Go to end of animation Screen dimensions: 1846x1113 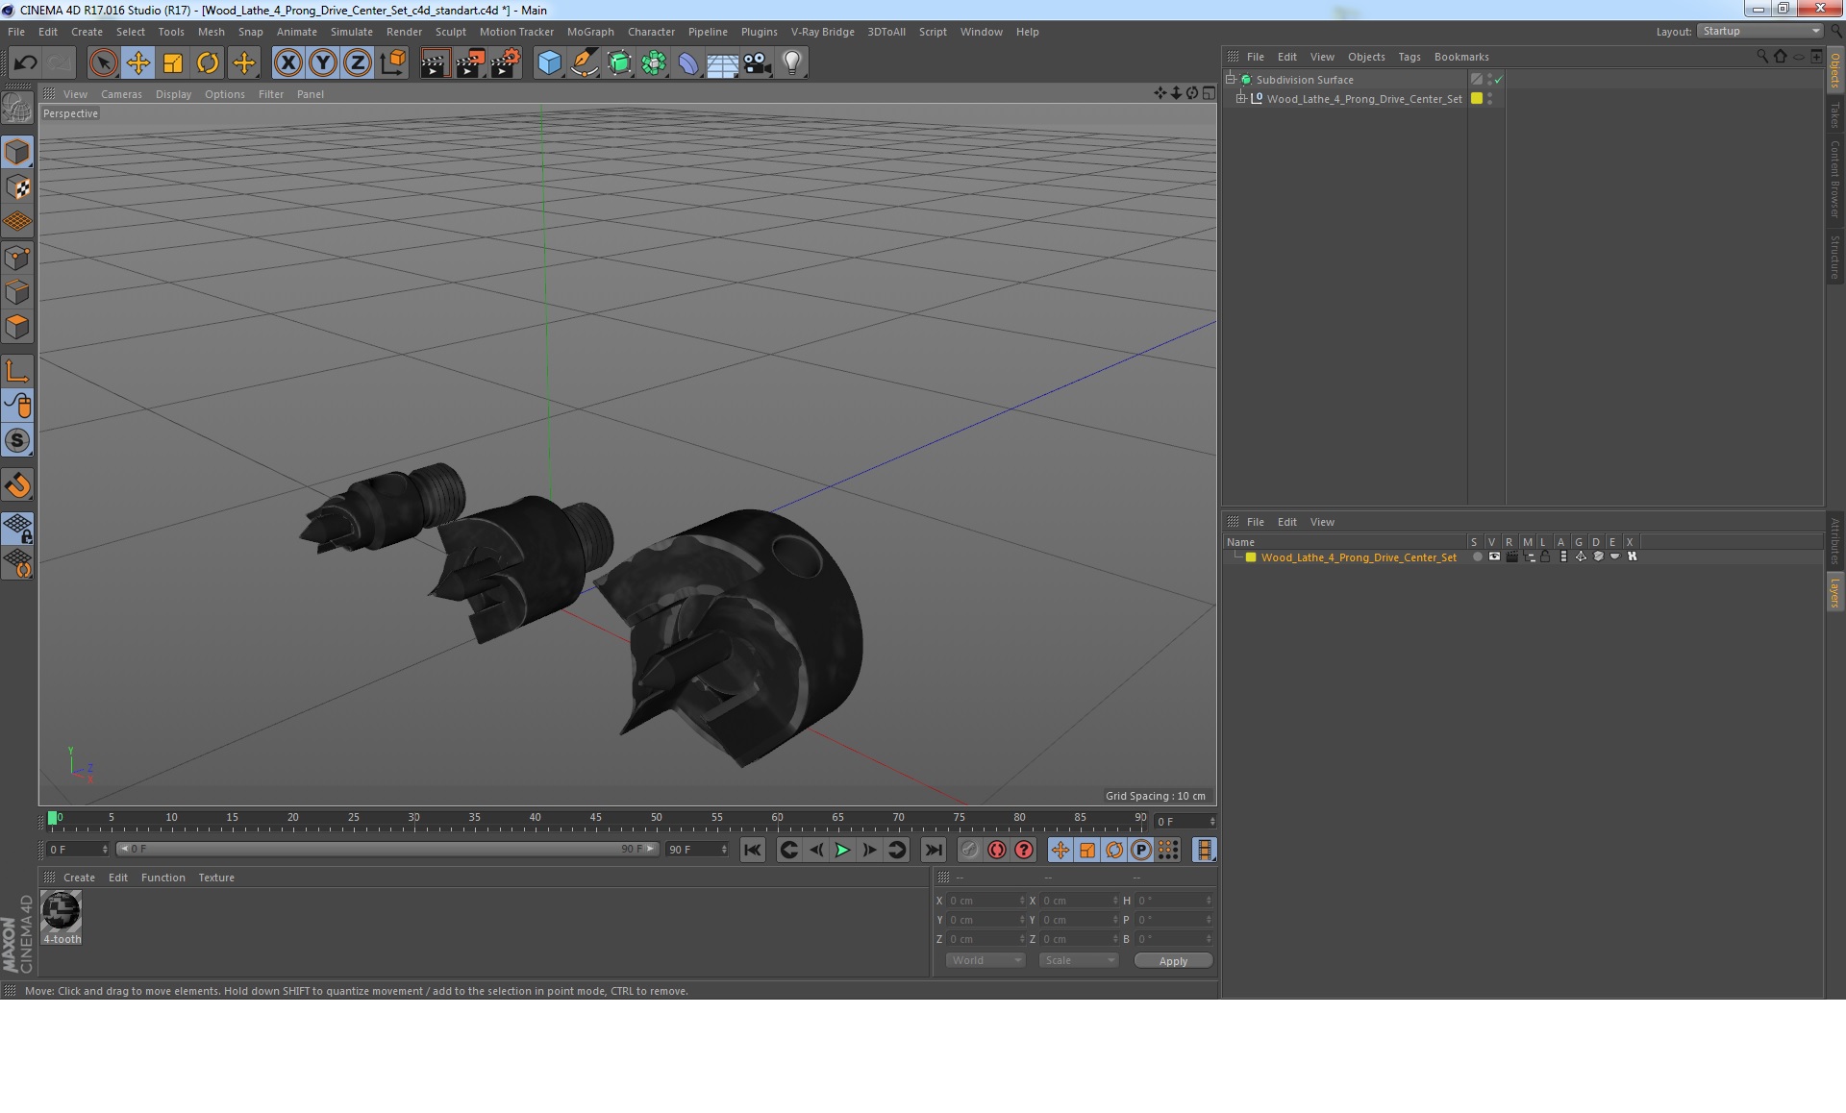(x=934, y=850)
